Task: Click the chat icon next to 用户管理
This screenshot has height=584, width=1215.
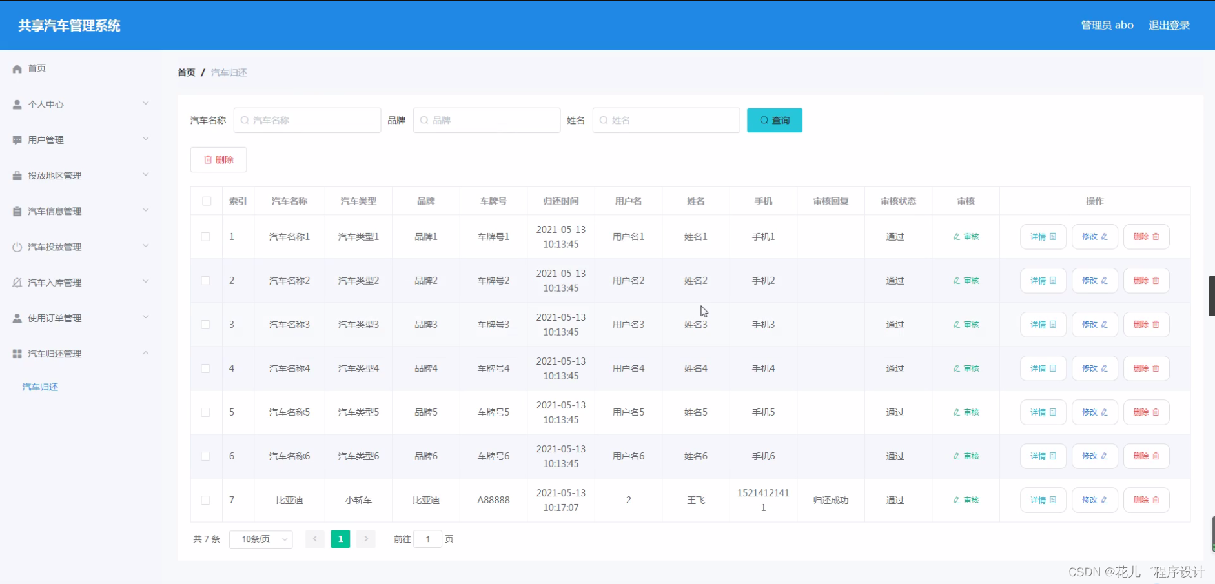Action: click(17, 140)
